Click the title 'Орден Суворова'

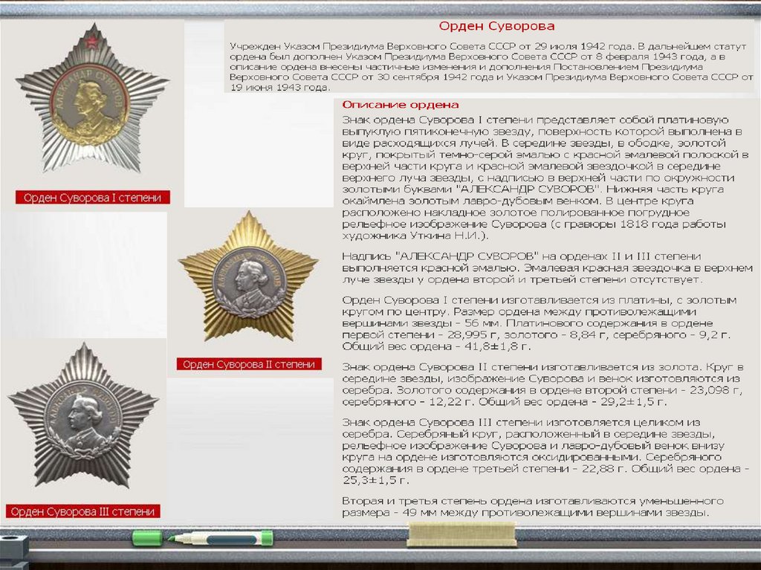click(496, 26)
